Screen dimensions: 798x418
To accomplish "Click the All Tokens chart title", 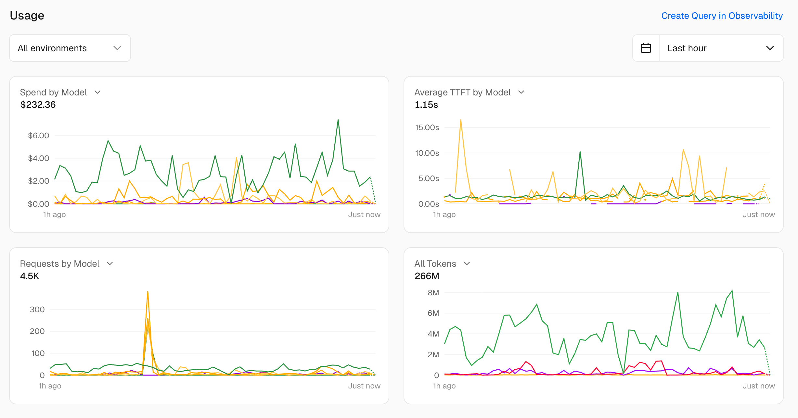I will (435, 264).
